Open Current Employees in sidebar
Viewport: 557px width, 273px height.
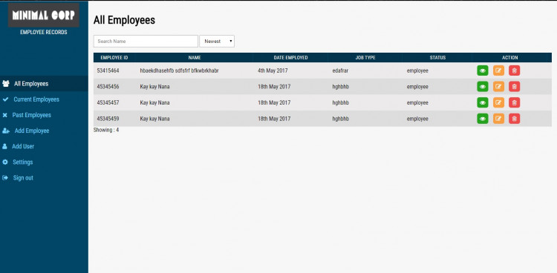coord(36,99)
